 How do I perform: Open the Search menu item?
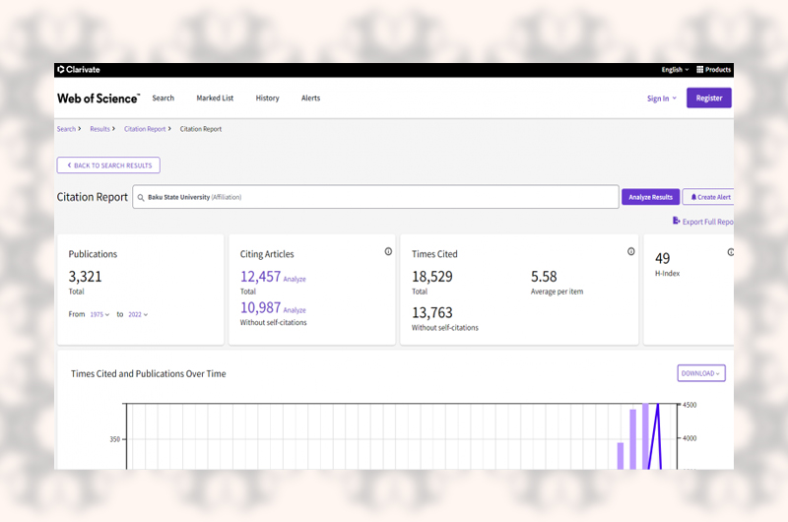[x=164, y=98]
